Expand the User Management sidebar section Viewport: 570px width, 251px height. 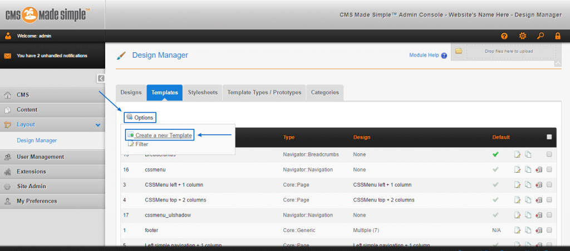52,157
